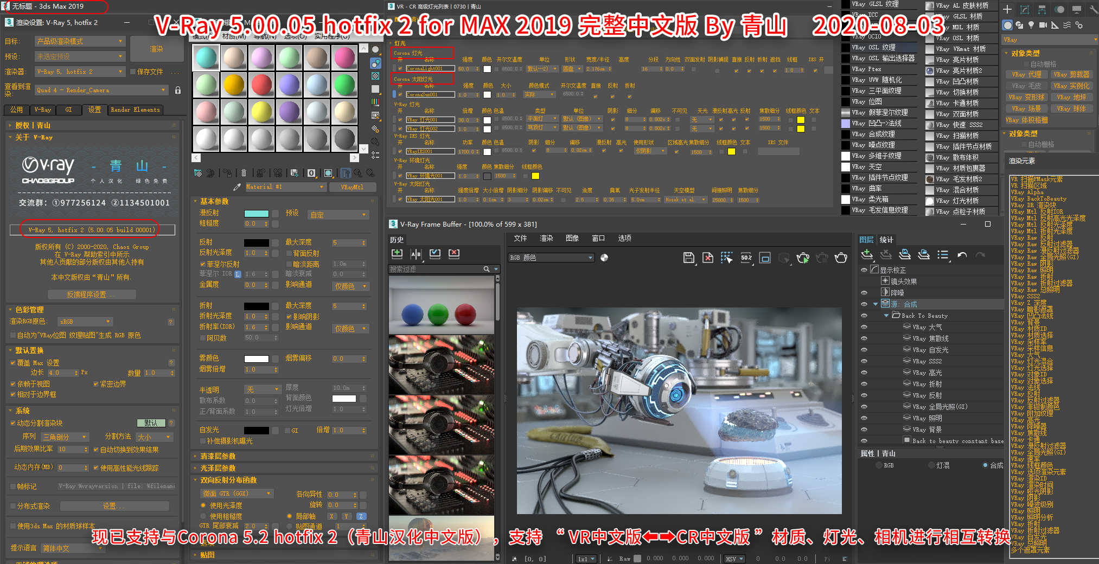Click 自发光 black color swatch
The image size is (1099, 564).
click(x=257, y=430)
